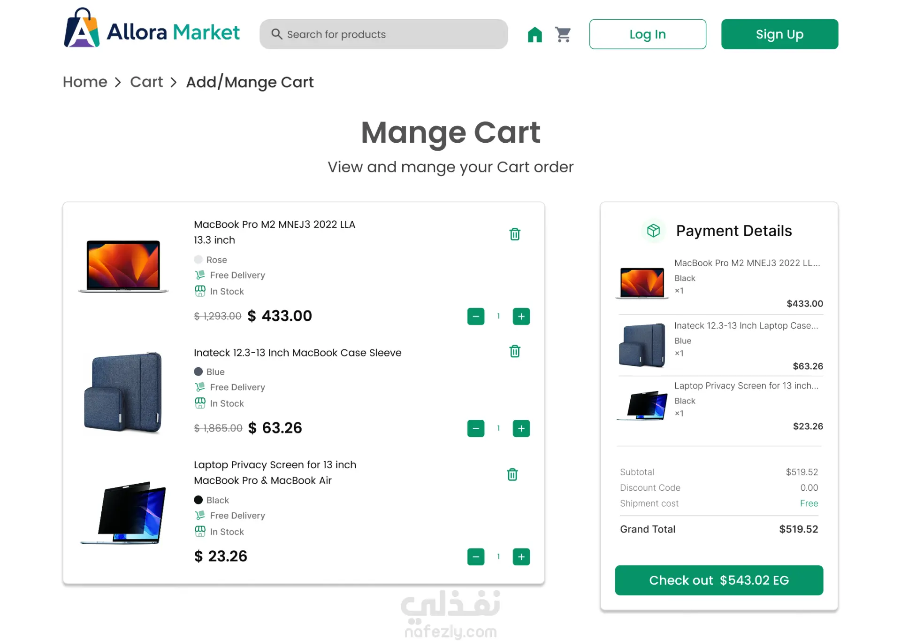901x641 pixels.
Task: Remove Inateck Case Sleeve with trash icon
Action: (515, 351)
